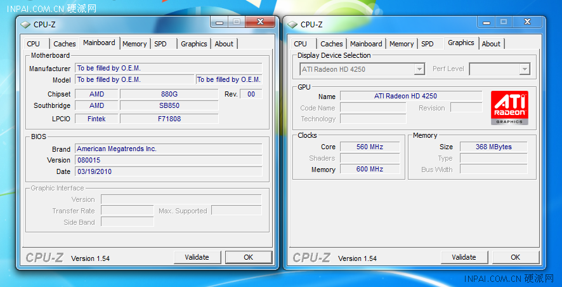
Task: Switch to Mainboard tab in right window
Action: 366,44
